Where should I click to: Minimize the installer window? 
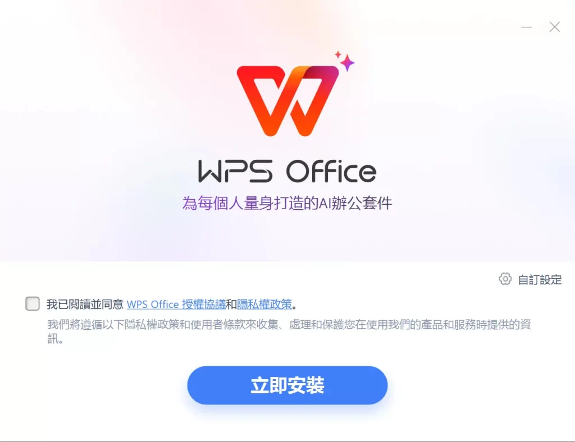(527, 27)
